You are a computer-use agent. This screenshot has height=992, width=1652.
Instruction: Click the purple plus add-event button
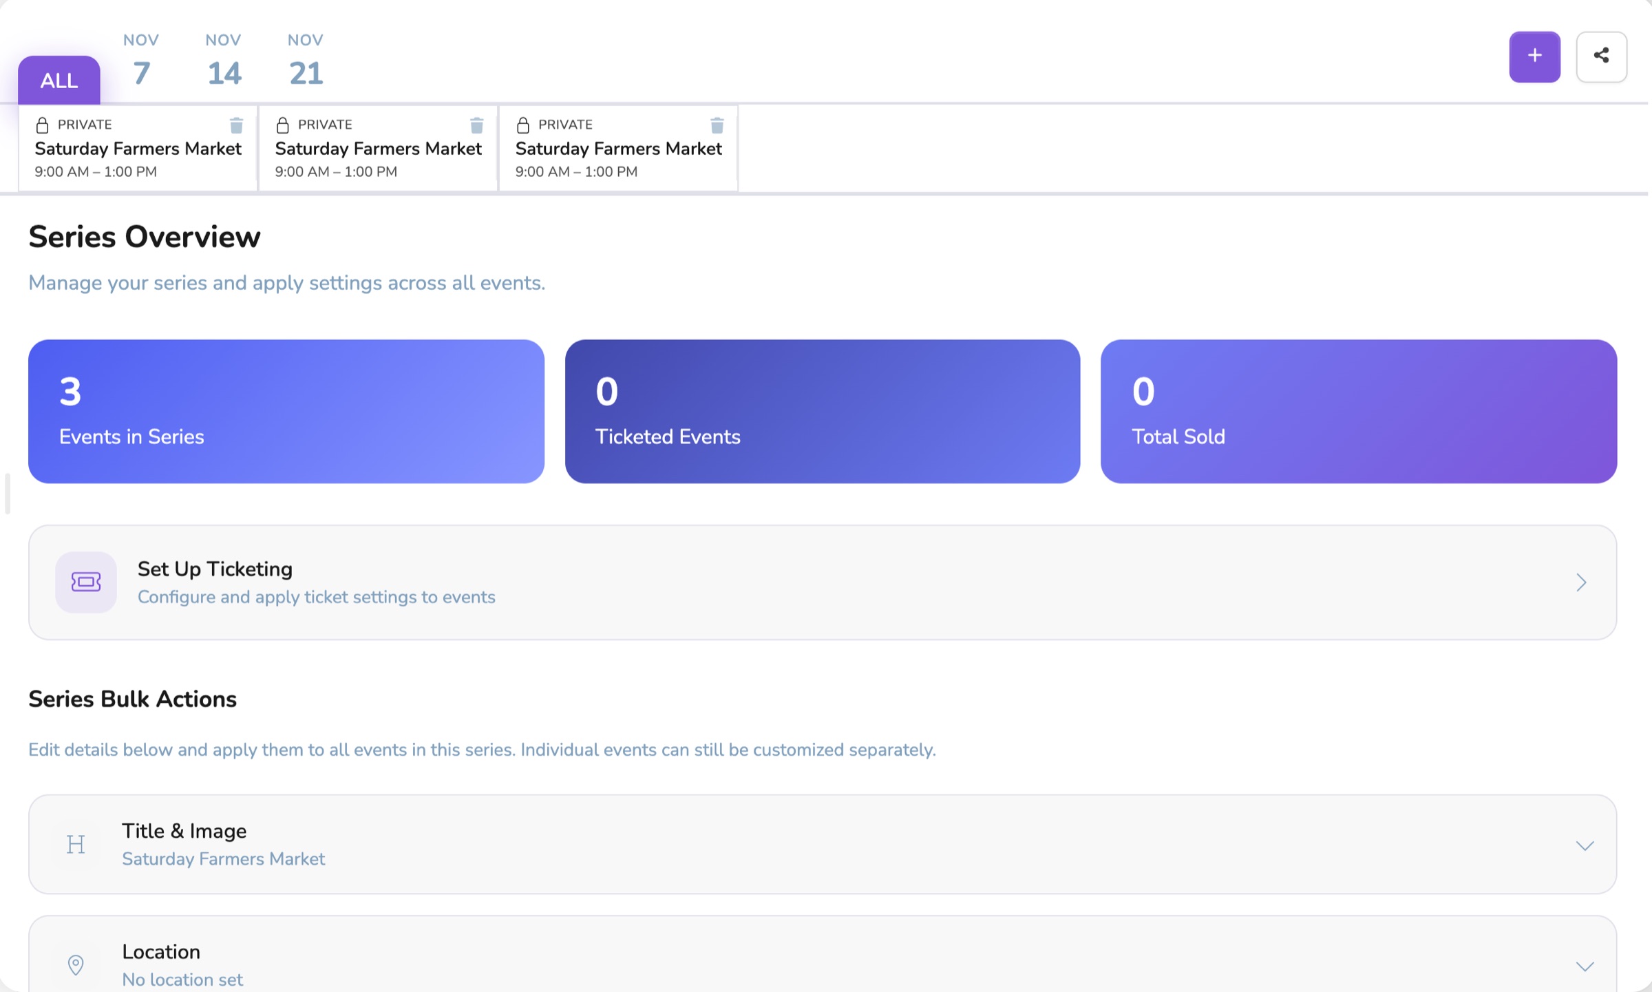click(x=1534, y=56)
